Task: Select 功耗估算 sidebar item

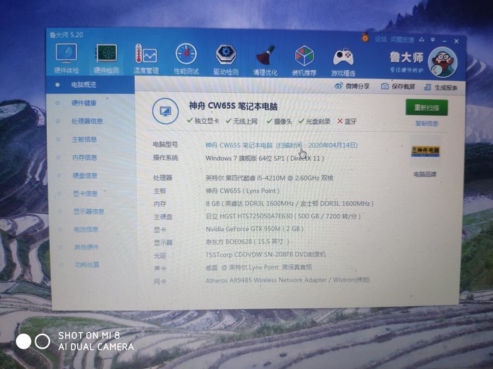Action: click(x=87, y=265)
